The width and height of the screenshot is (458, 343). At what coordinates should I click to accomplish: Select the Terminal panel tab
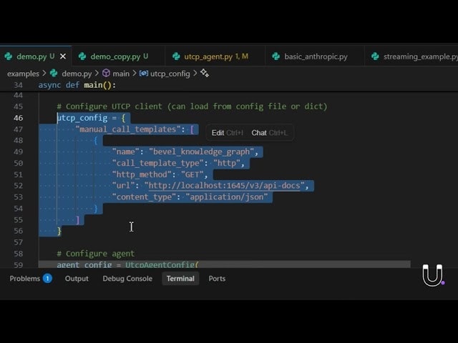180,279
